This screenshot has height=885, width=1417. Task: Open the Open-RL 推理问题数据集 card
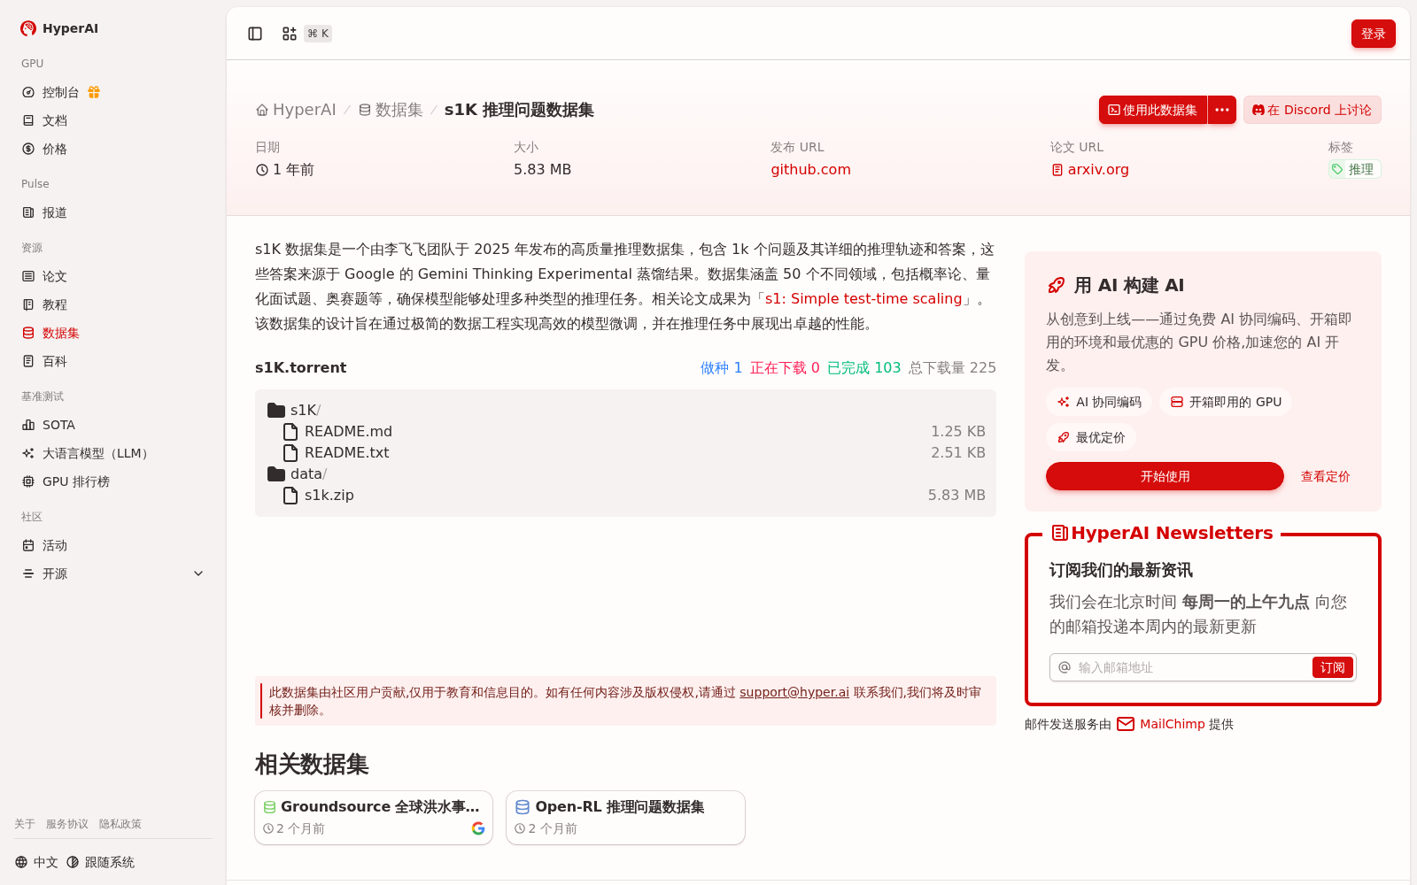tap(625, 818)
